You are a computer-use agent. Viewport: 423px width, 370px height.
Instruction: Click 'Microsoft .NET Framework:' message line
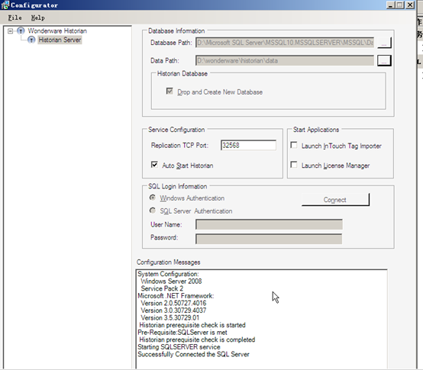(176, 296)
